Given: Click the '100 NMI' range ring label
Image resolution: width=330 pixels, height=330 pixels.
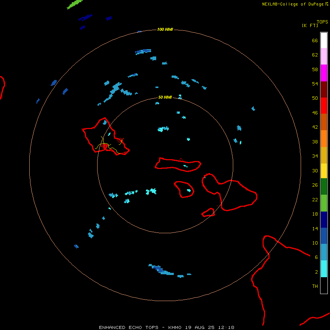Looking at the screenshot, I should [165, 29].
